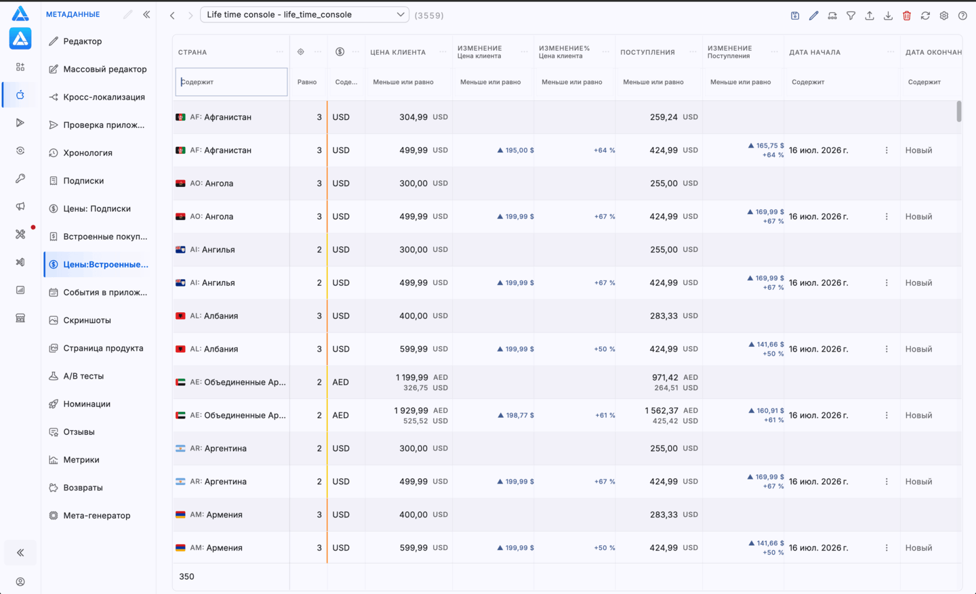Open the help question mark icon

962,15
